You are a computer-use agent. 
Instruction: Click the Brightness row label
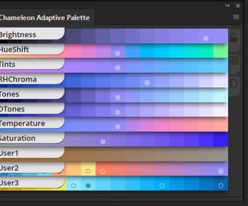tap(32, 34)
